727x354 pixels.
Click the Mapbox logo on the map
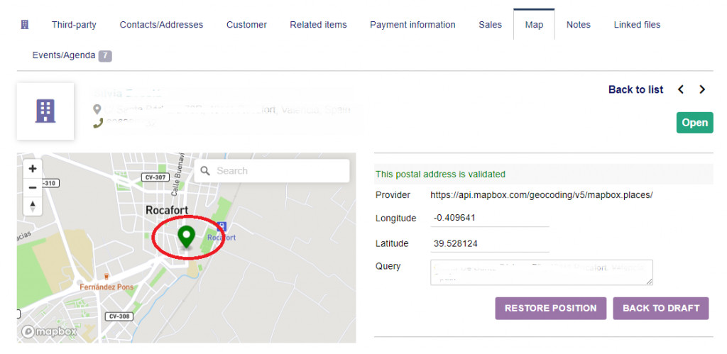pos(49,331)
